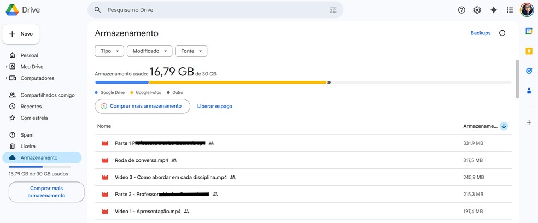
Task: Click the storage usage bar
Action: tap(303, 83)
